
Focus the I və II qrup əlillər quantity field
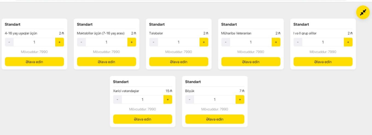(x=323, y=42)
